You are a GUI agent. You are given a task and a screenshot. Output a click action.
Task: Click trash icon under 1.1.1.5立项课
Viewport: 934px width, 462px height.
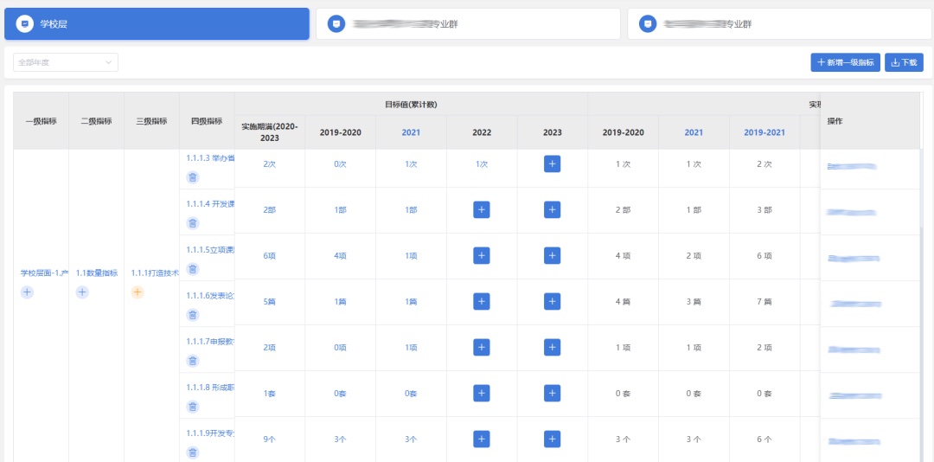pyautogui.click(x=193, y=269)
